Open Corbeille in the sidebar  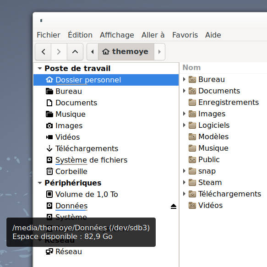pos(106,171)
